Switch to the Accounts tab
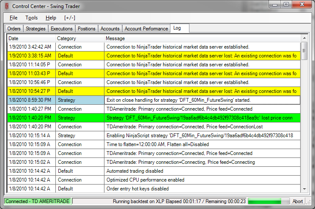 point(110,29)
